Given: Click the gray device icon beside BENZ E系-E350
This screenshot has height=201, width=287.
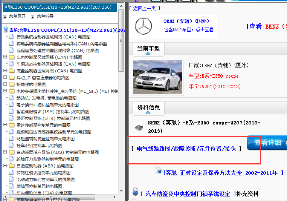Looking at the screenshot, I should [x=139, y=127].
